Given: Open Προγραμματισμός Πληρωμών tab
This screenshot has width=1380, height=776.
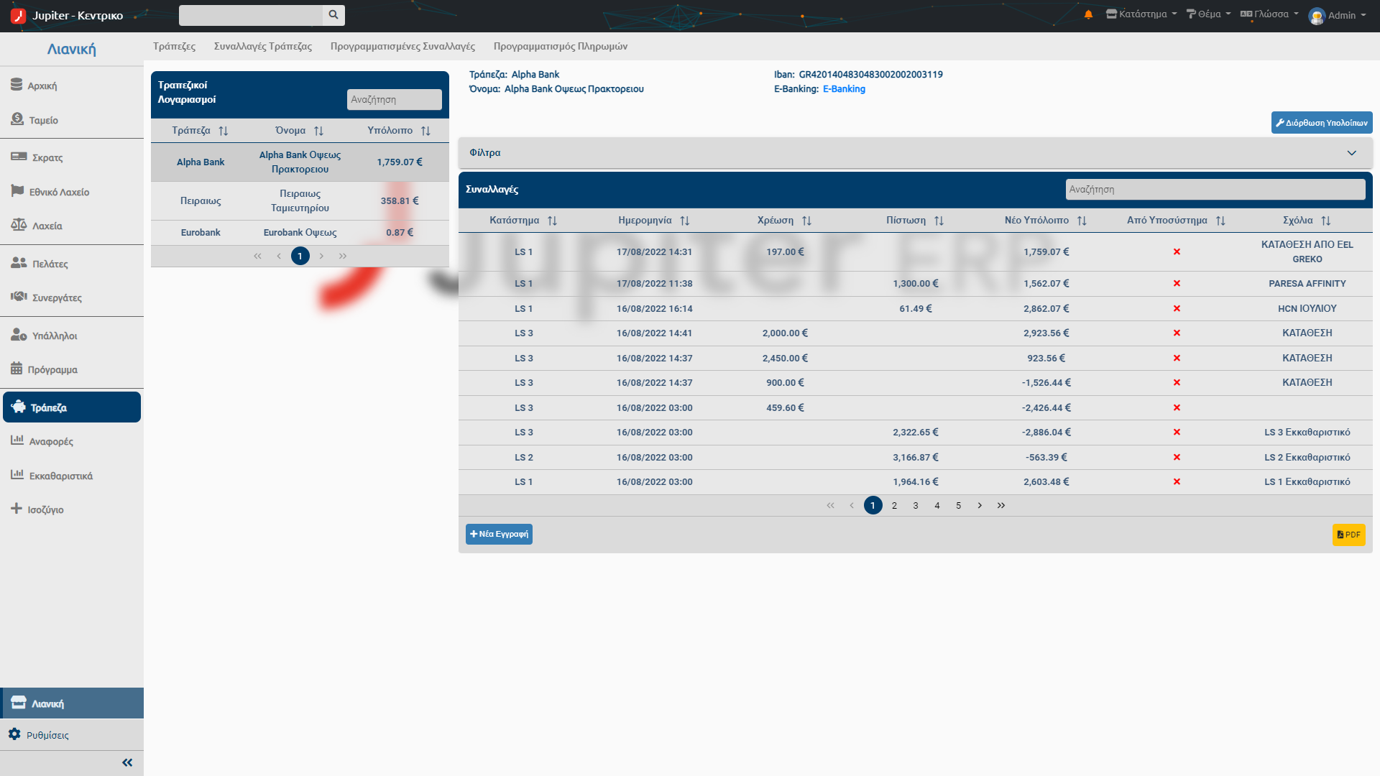Looking at the screenshot, I should [x=561, y=46].
